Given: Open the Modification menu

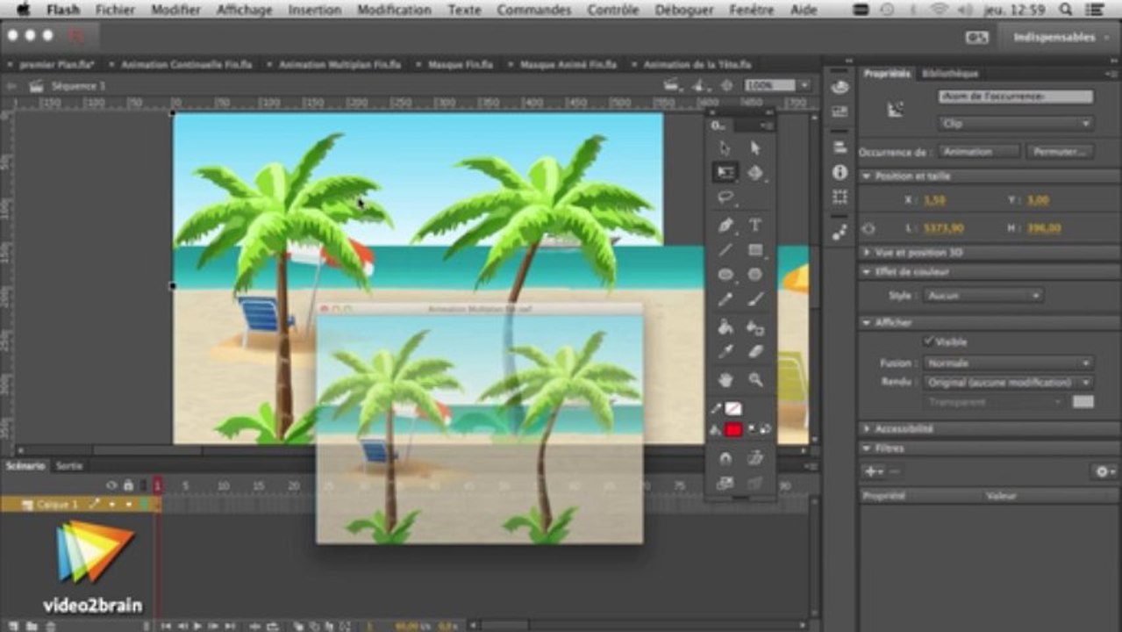Looking at the screenshot, I should point(394,10).
